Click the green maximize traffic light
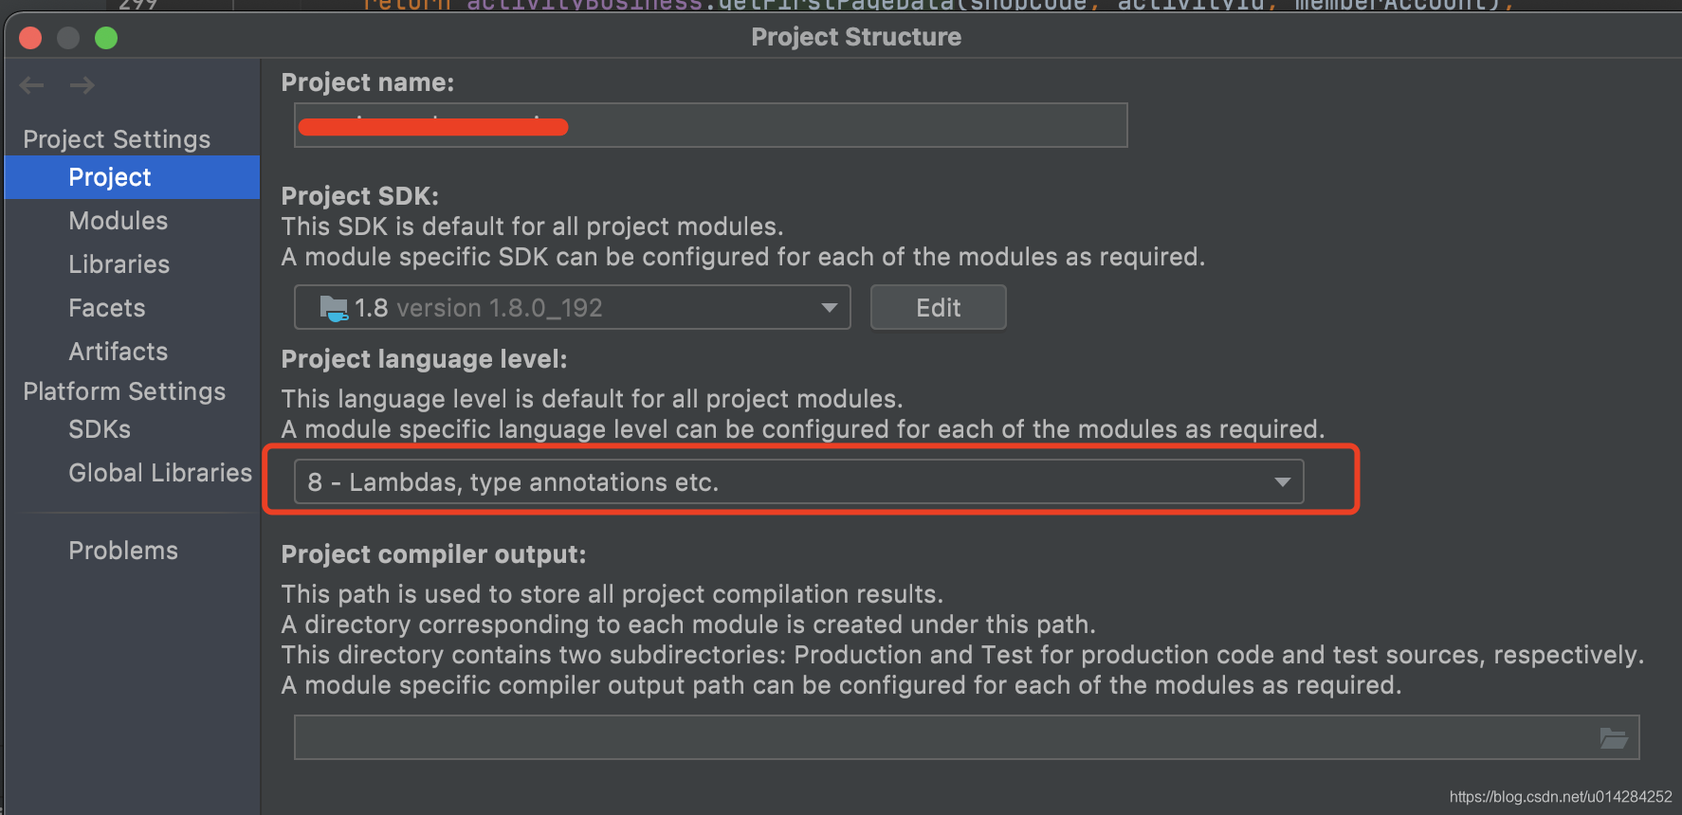Viewport: 1682px width, 815px height. (106, 38)
